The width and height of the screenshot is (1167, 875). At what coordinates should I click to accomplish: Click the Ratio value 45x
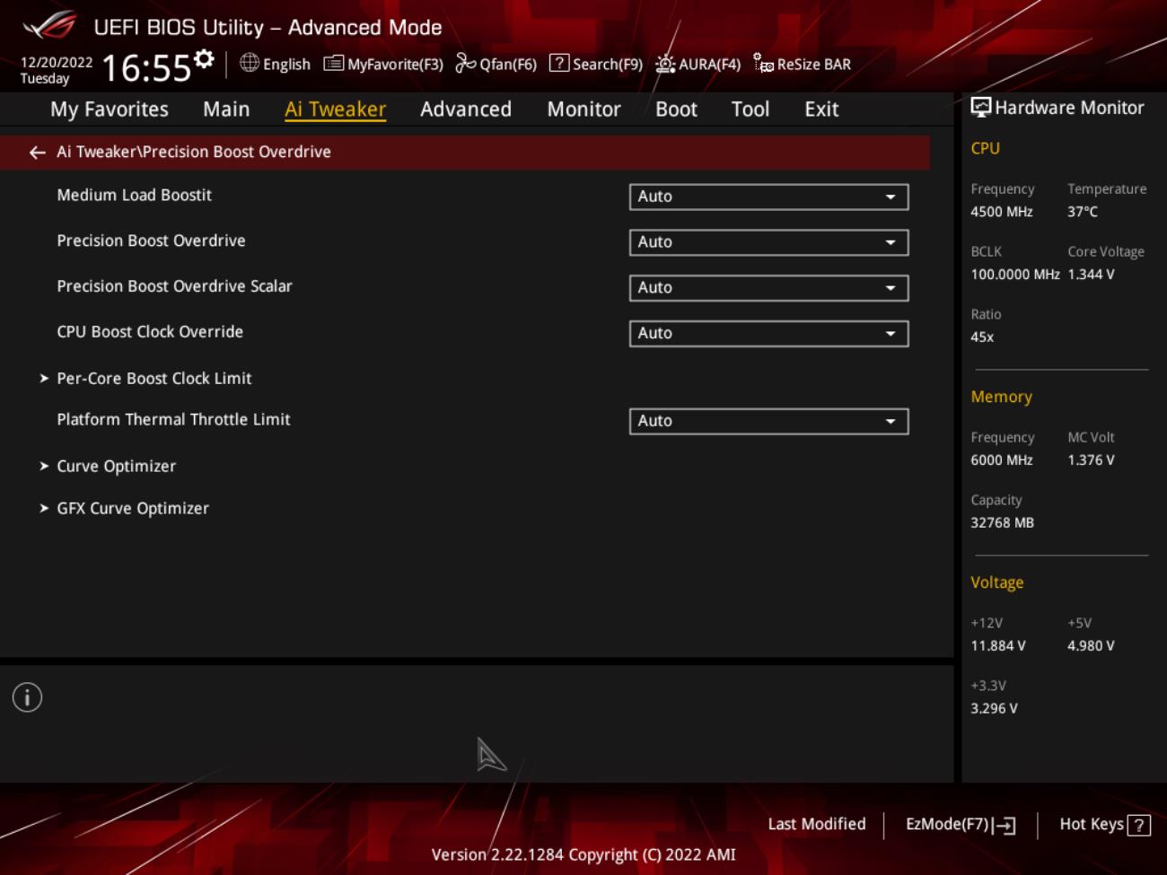click(982, 337)
